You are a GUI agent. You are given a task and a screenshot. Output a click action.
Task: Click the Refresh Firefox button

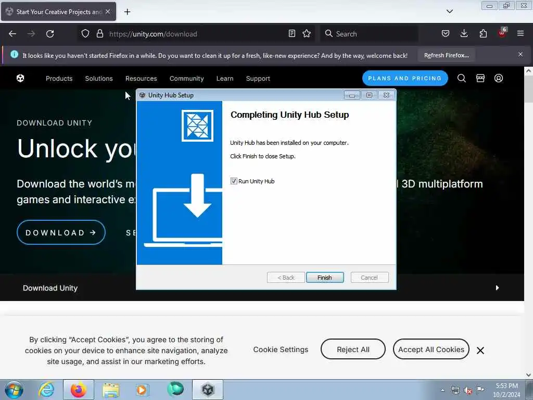coord(446,55)
